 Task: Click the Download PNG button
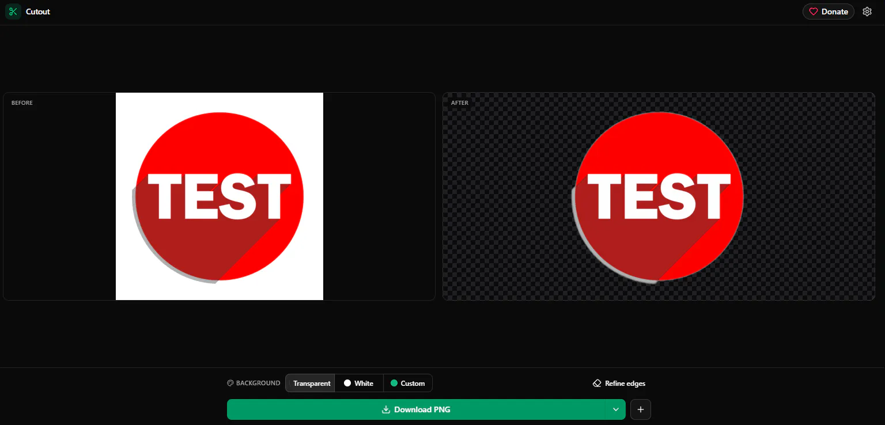coord(417,409)
